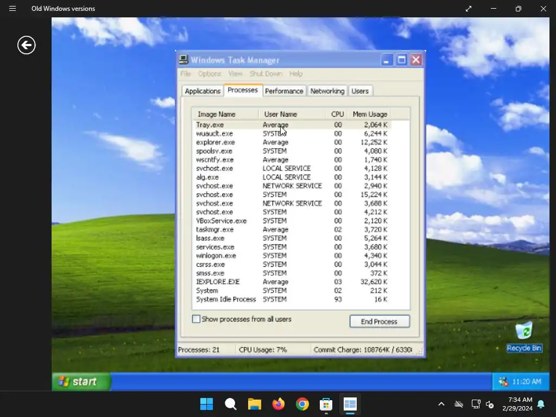Screen dimensions: 556x417
Task: Click the CPU Usage: 7% status entry
Action: 263,350
